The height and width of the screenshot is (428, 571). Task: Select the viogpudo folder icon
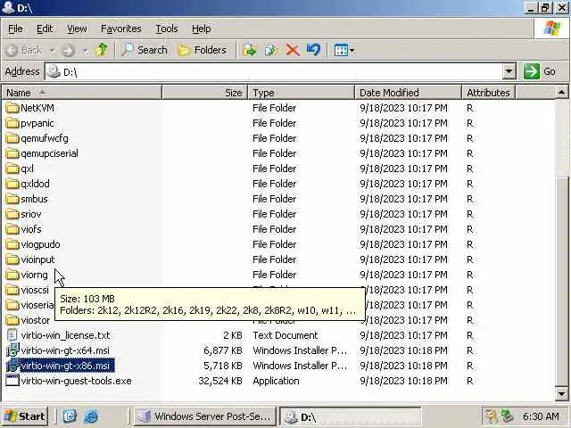tap(12, 244)
